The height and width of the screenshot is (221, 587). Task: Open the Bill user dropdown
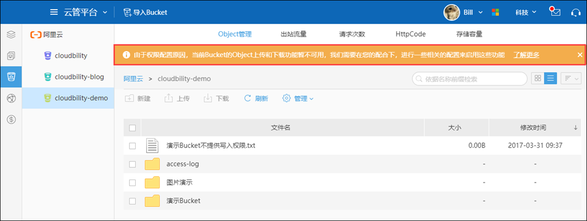481,12
